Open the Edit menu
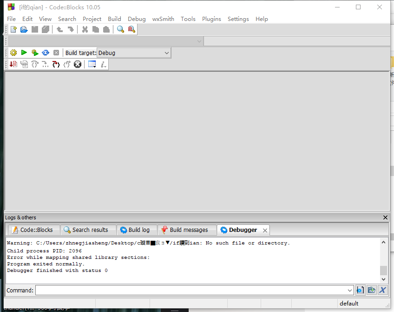 click(27, 19)
